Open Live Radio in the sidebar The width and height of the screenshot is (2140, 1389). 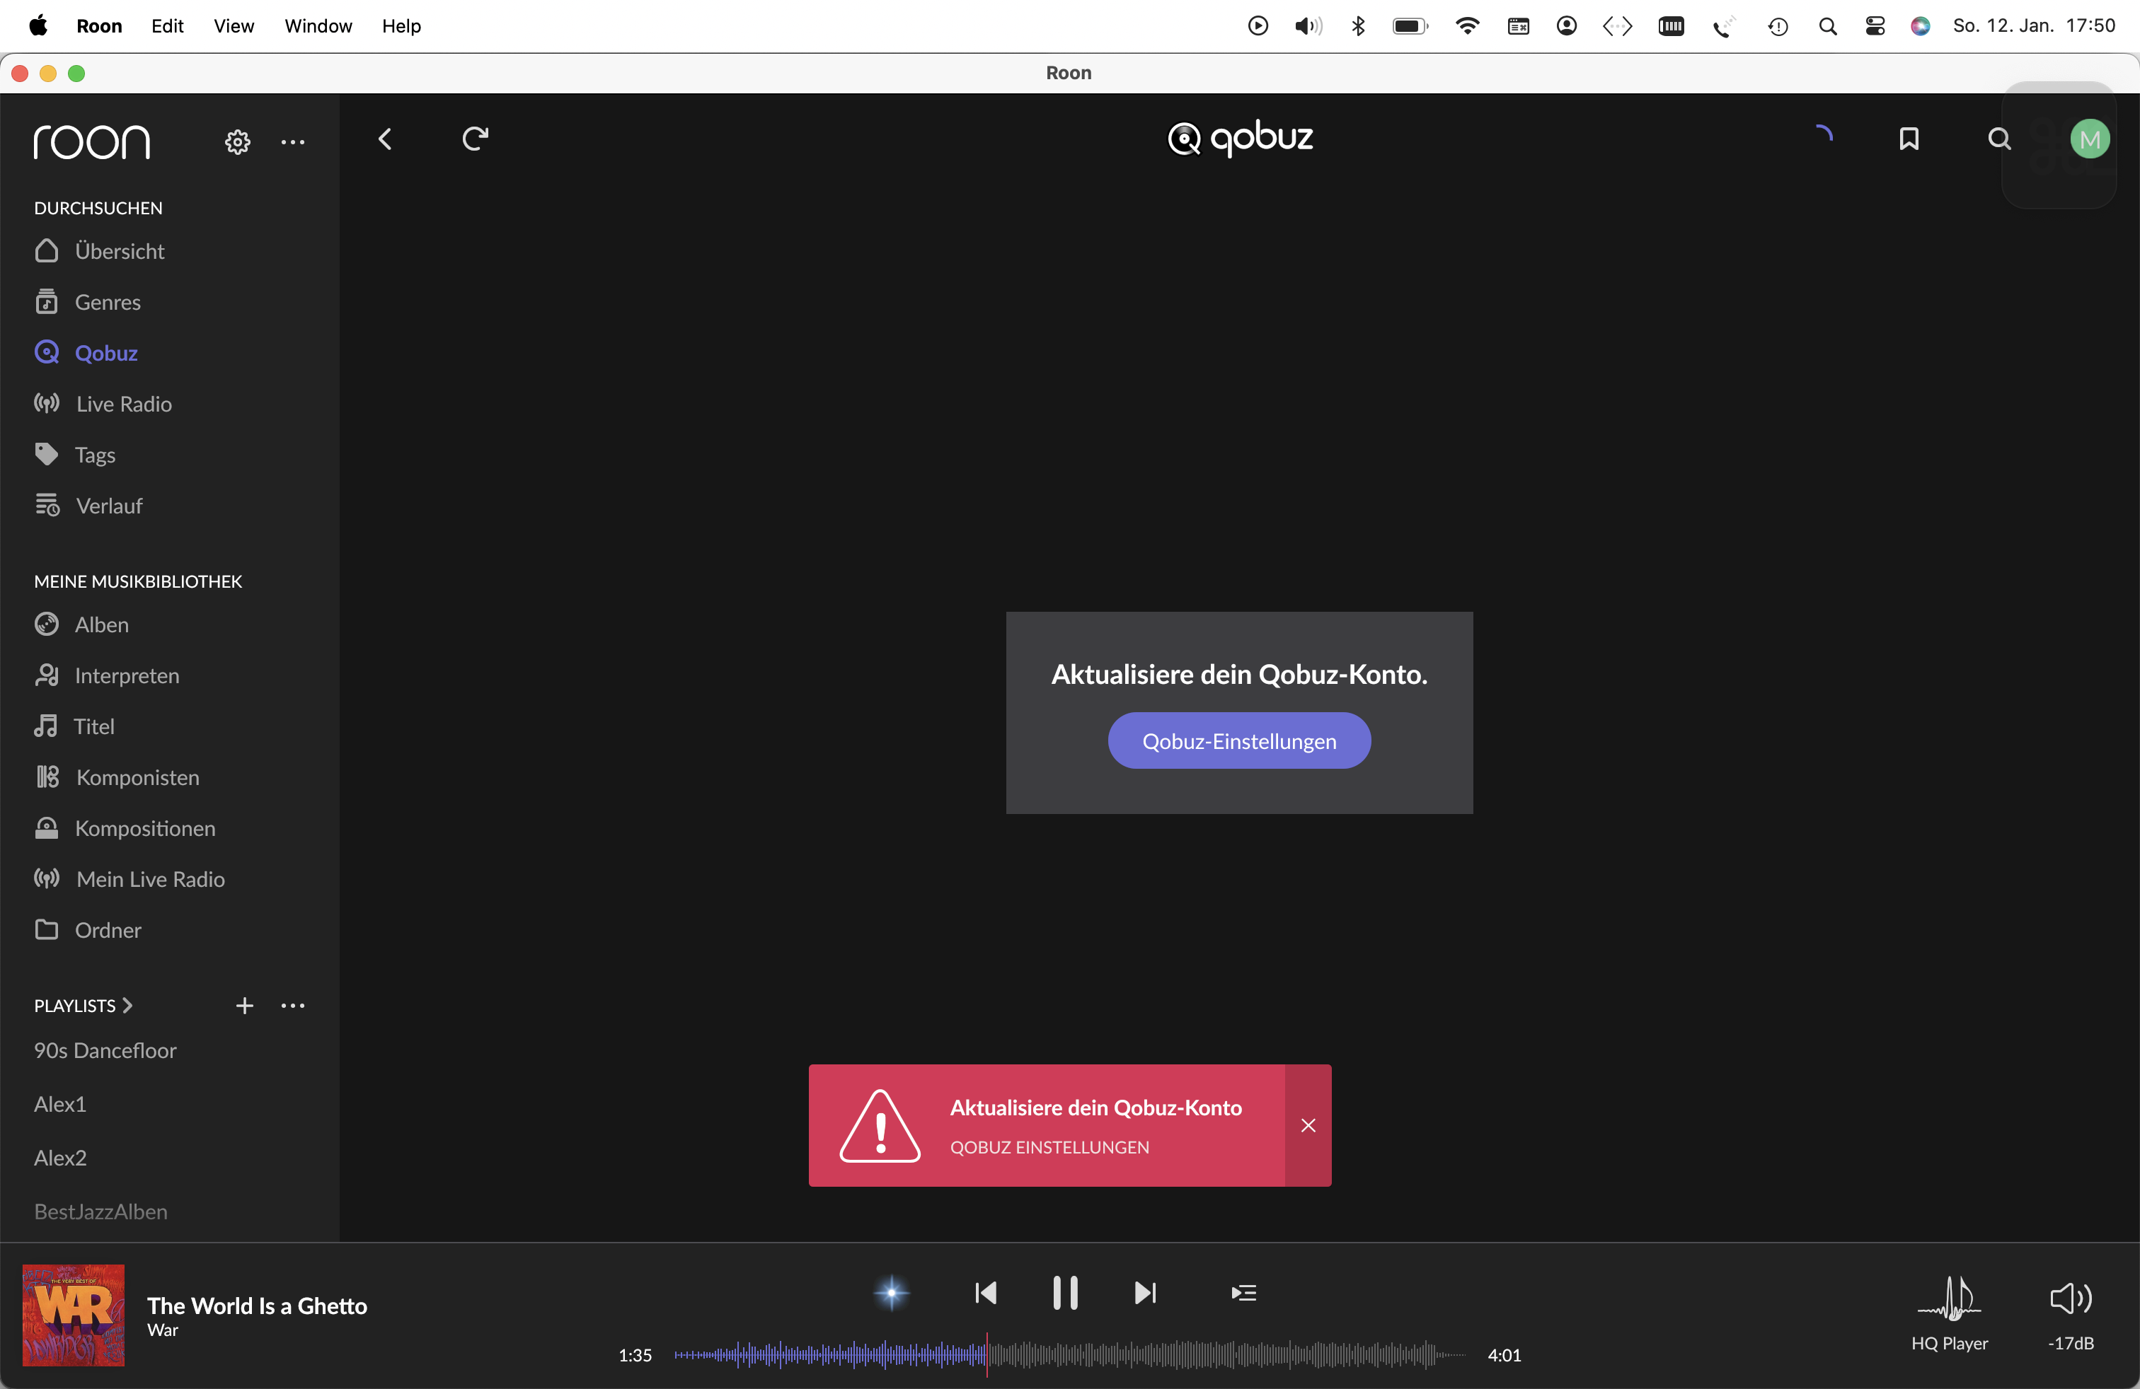(103, 405)
